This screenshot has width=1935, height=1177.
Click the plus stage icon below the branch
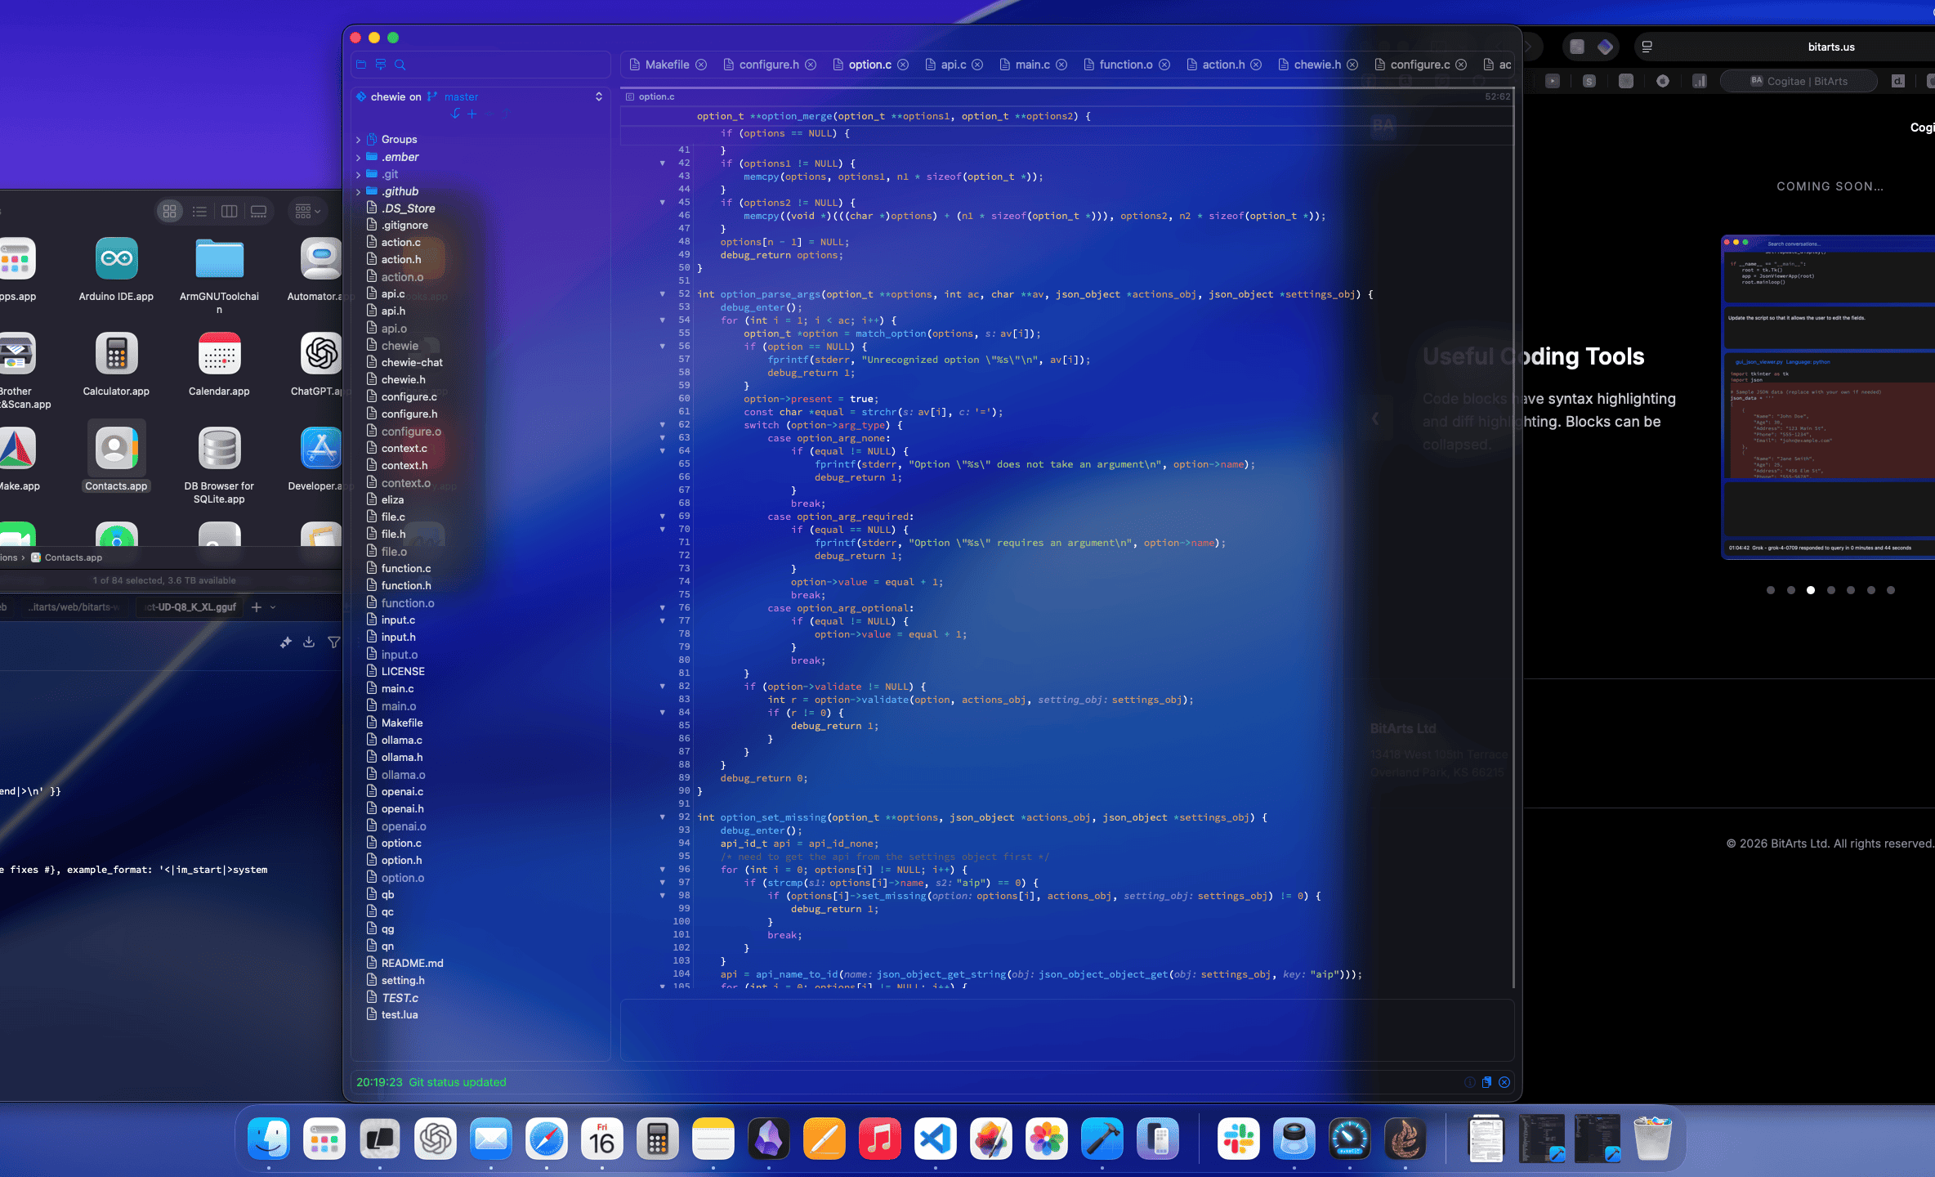pyautogui.click(x=472, y=114)
